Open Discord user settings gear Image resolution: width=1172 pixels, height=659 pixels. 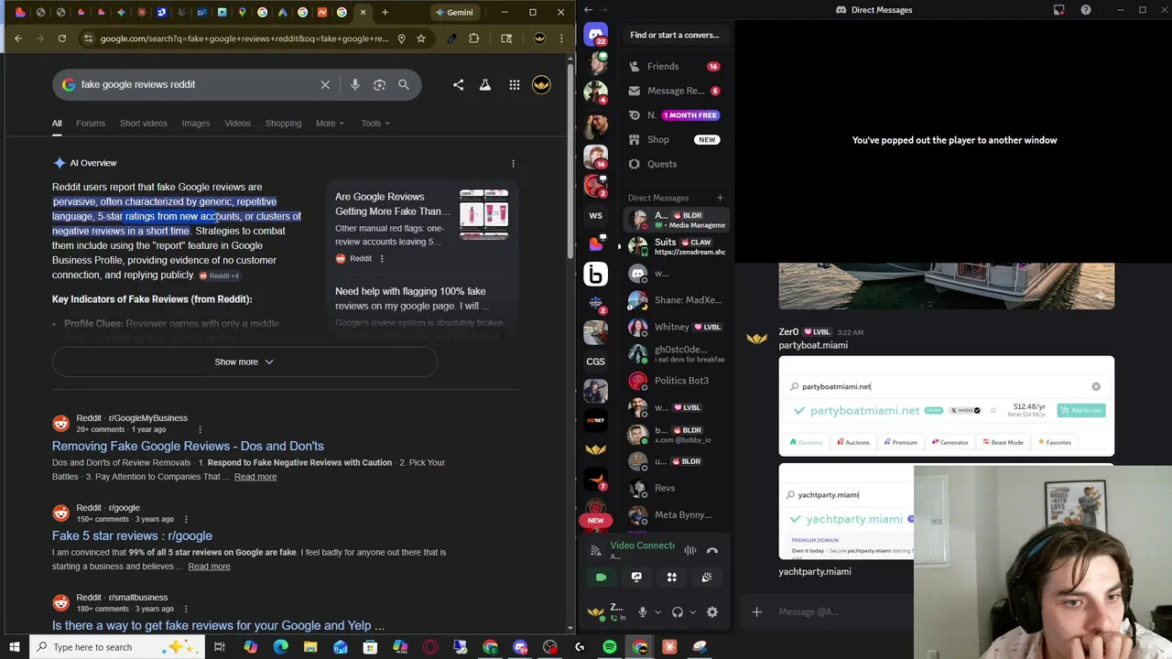point(712,612)
